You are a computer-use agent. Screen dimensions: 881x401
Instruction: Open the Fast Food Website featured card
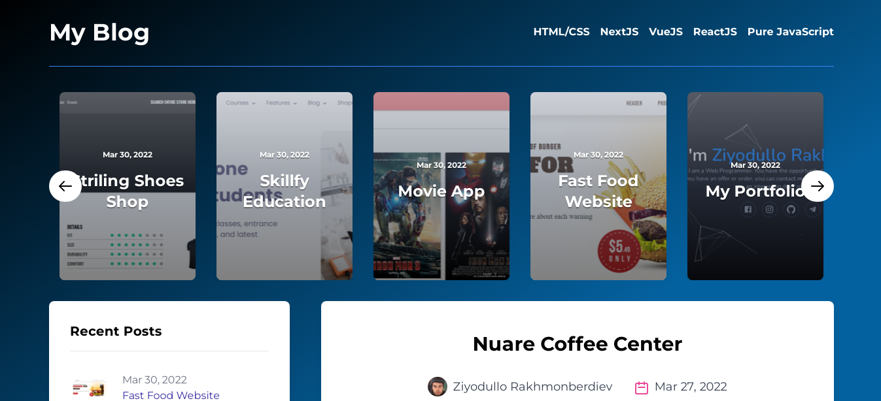tap(598, 186)
